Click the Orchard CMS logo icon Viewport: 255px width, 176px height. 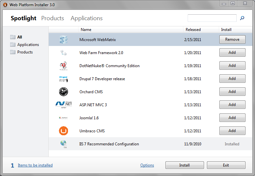point(63,92)
